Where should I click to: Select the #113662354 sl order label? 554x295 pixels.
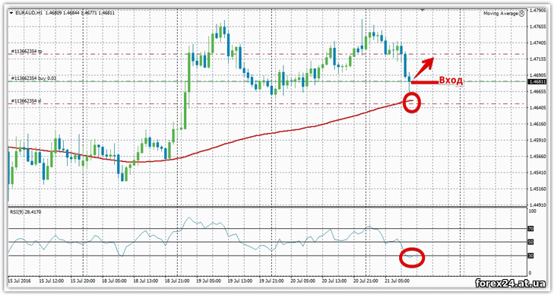(x=26, y=101)
